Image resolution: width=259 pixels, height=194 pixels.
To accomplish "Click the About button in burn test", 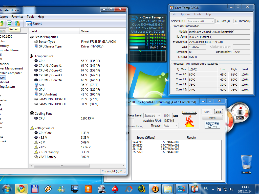I will click(x=212, y=118).
